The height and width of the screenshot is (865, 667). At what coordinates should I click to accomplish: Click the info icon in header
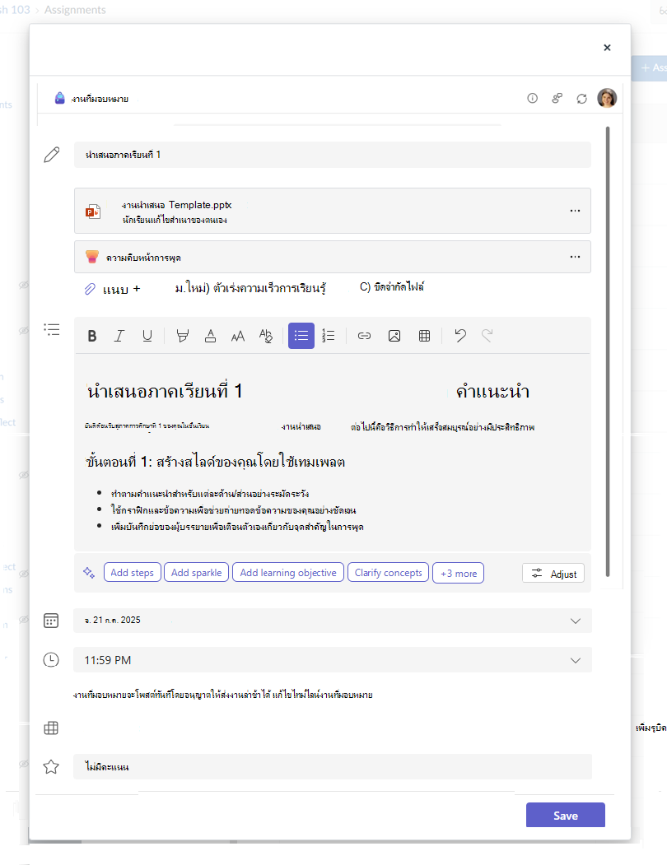tap(532, 98)
